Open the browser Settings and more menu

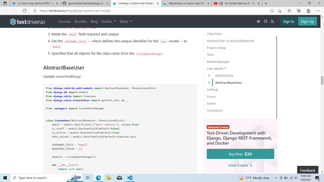click(x=318, y=11)
